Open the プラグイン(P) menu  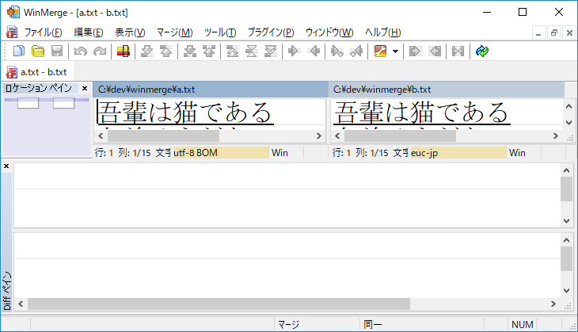271,32
